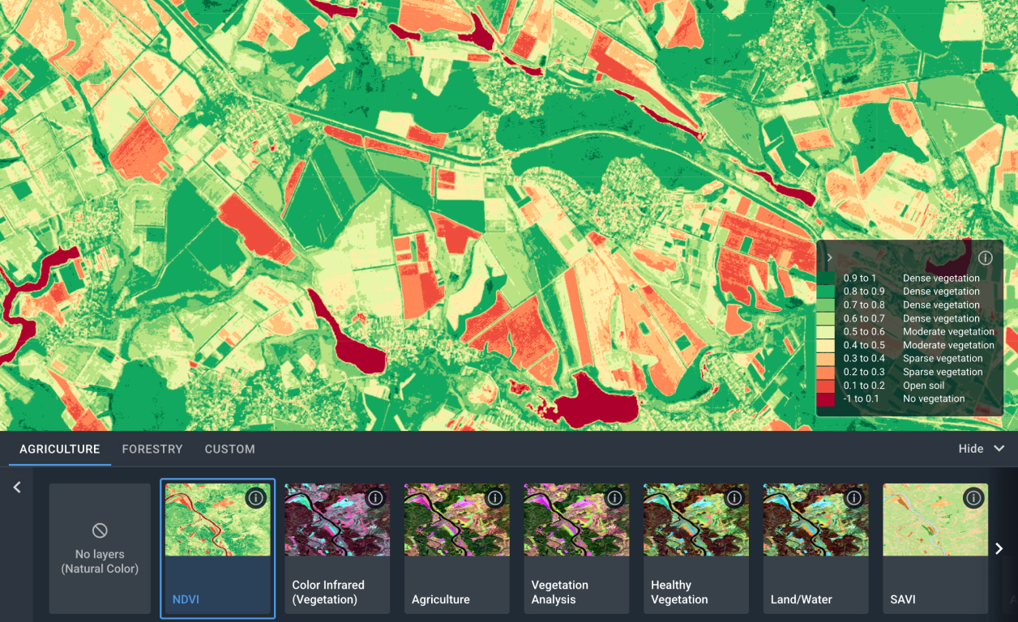1018x622 pixels.
Task: Click the 0.5 to 0.6 color swatch
Action: click(x=825, y=332)
